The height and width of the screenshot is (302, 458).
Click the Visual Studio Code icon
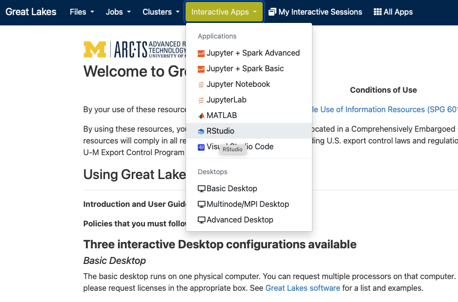point(201,147)
